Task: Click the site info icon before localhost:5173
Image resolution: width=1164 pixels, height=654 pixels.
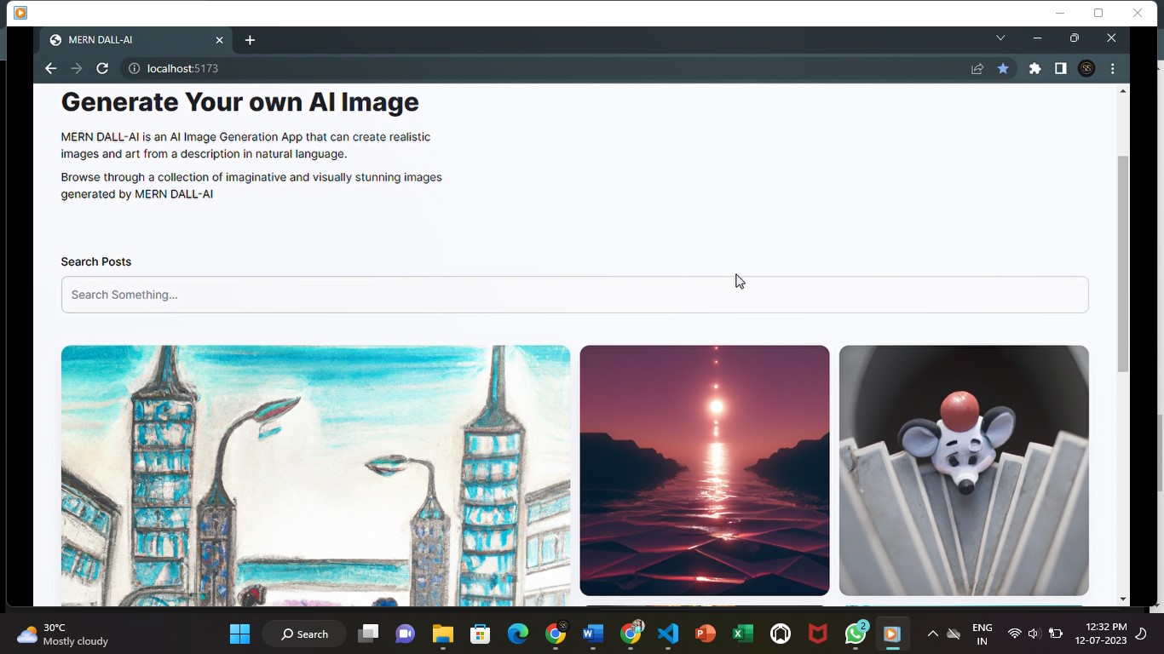Action: pyautogui.click(x=134, y=68)
